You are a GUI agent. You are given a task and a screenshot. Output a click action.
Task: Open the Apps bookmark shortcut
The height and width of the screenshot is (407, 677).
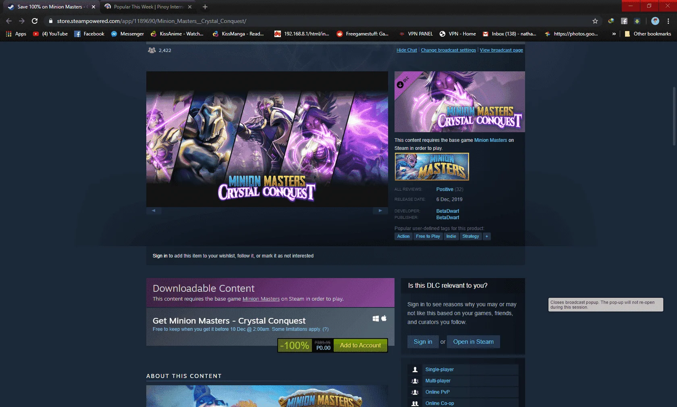pos(16,34)
